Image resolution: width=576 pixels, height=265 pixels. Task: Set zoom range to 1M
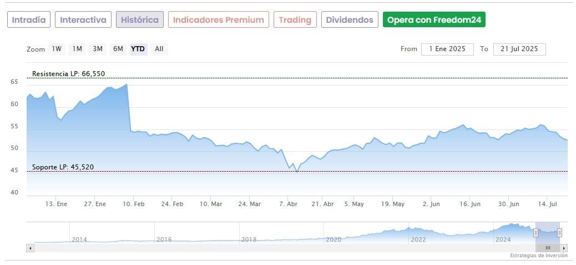click(x=77, y=49)
